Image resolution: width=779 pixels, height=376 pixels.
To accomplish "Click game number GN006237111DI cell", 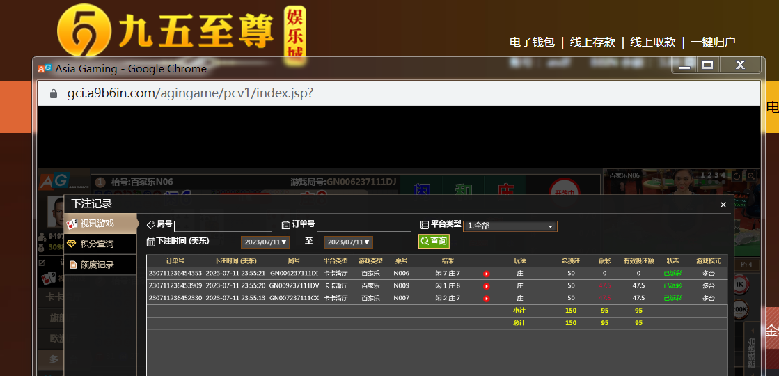I will (294, 273).
